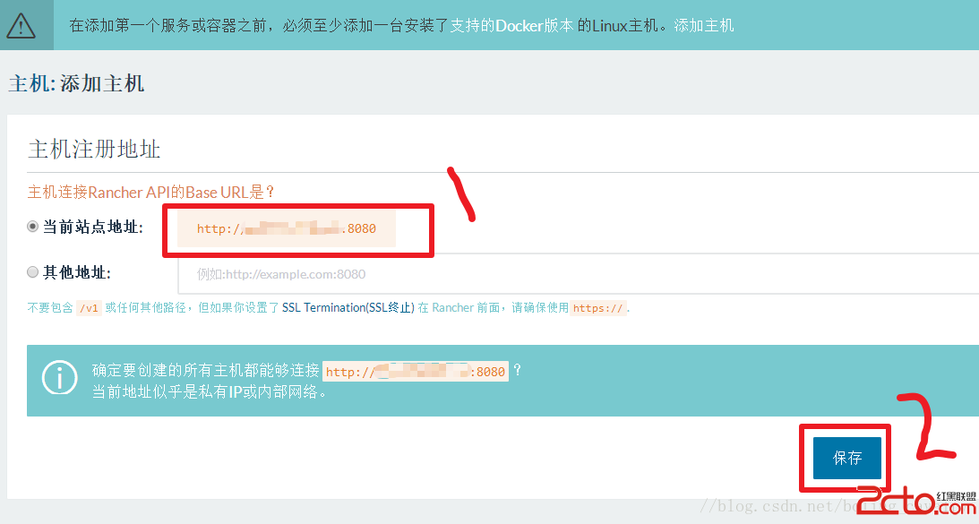Click the 主机注册地址 section heading

coord(93,149)
